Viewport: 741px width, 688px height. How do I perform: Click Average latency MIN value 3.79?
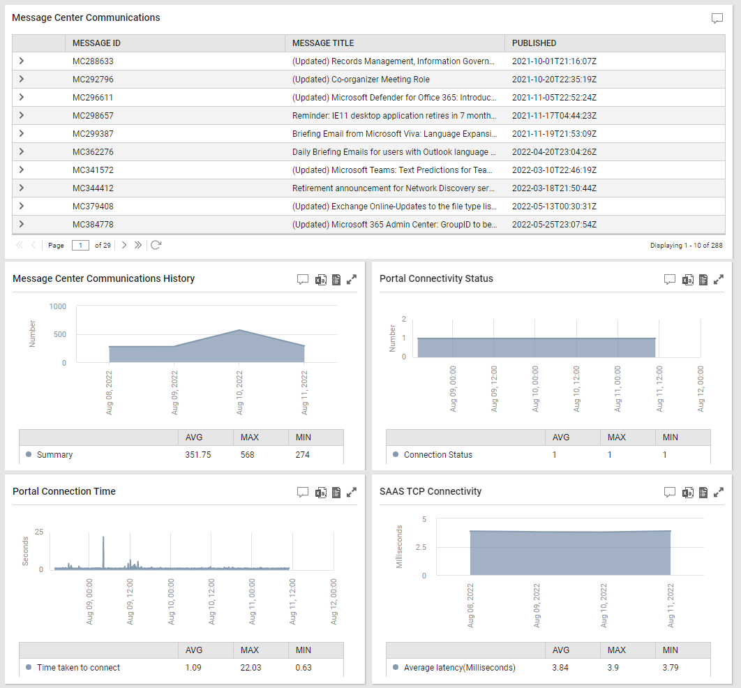[671, 667]
